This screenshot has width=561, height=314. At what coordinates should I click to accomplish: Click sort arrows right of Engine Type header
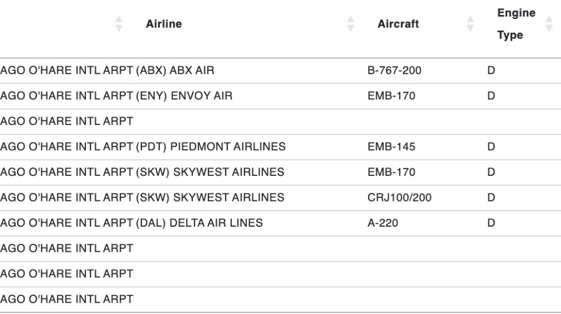549,24
